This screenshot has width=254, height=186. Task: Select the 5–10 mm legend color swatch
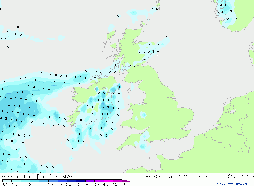(44, 181)
